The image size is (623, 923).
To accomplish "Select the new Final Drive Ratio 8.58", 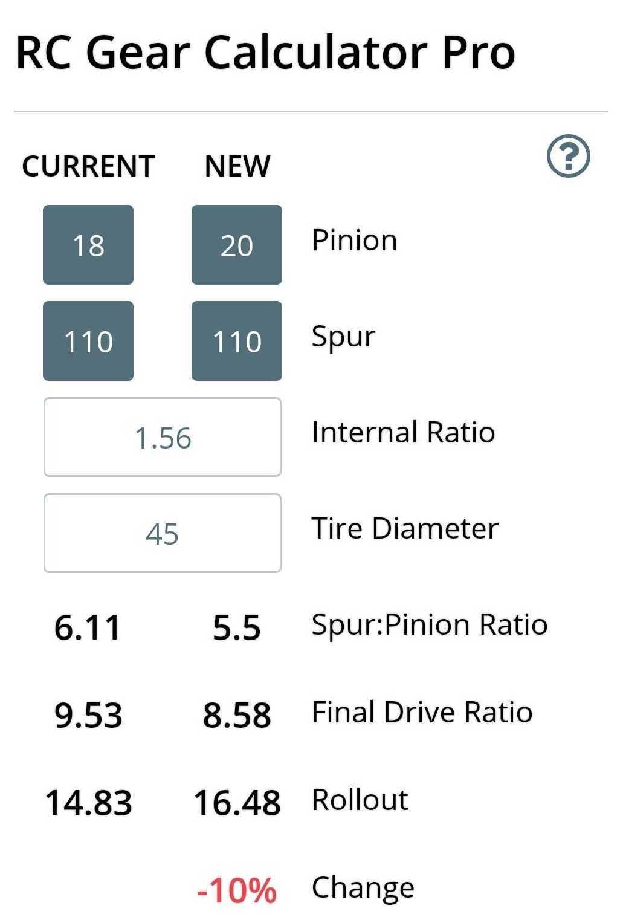I will [237, 715].
